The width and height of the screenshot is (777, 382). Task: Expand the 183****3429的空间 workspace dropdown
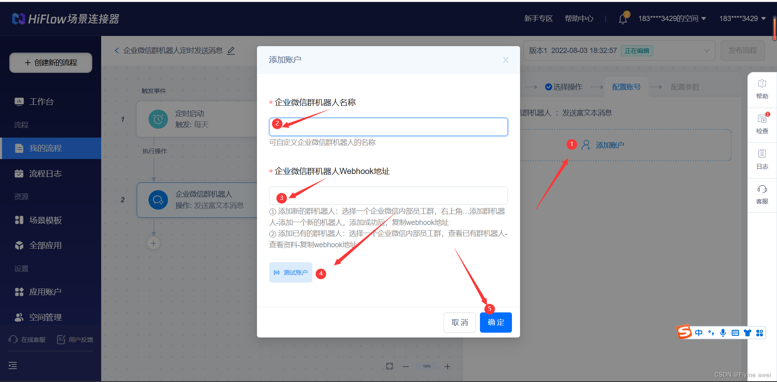pyautogui.click(x=672, y=19)
